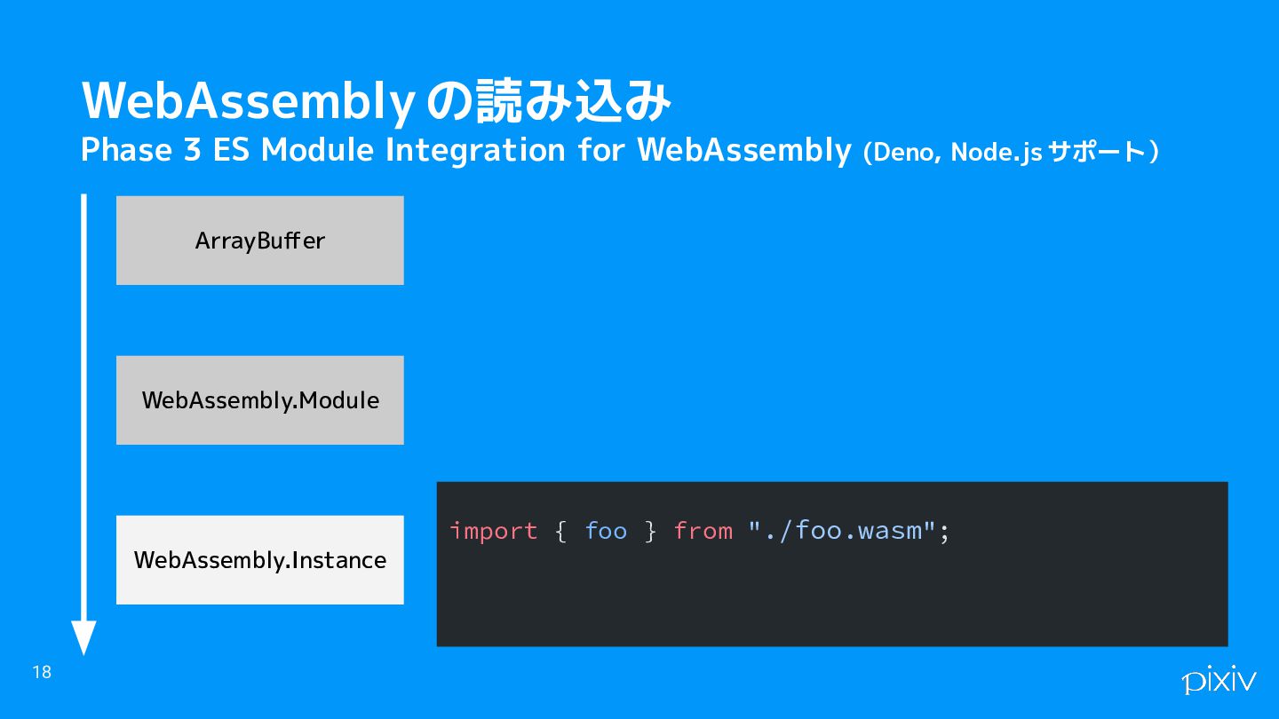Viewport: 1279px width, 719px height.
Task: Click the from keyword in the code
Action: click(x=703, y=532)
